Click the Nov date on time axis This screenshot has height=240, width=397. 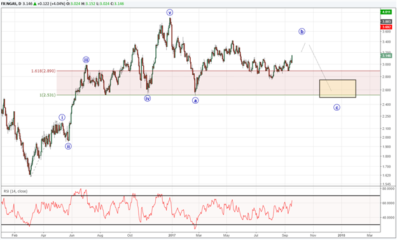(x=313, y=236)
